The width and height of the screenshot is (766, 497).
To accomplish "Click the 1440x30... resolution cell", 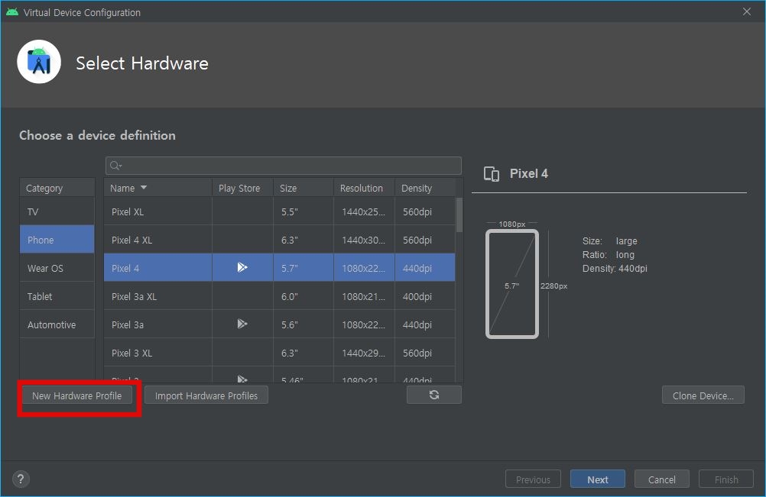I will tap(363, 240).
